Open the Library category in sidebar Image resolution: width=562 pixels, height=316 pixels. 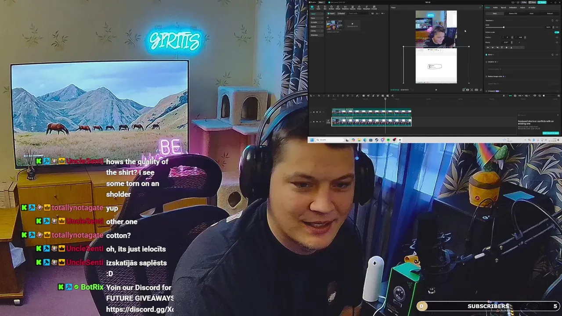click(317, 31)
